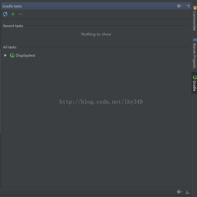Image resolution: width=197 pixels, height=197 pixels.
Task: Click the Gradle tasks panel title
Action: point(12,6)
